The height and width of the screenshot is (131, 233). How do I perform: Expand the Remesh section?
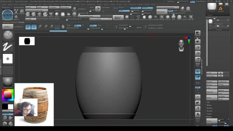point(210,111)
